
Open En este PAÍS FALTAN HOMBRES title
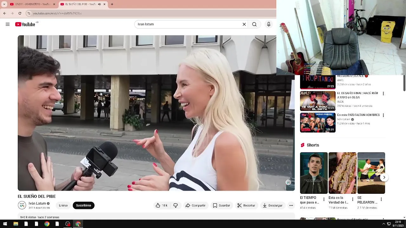pos(358,115)
